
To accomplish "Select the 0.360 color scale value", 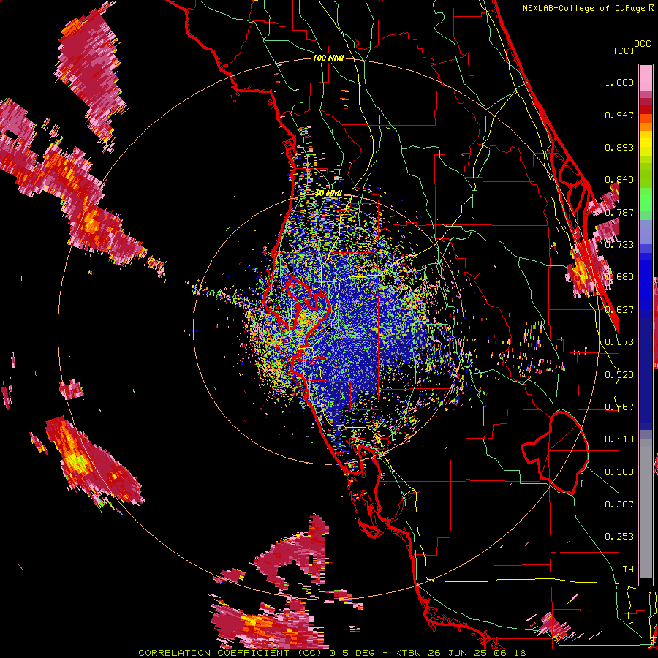I will [619, 472].
